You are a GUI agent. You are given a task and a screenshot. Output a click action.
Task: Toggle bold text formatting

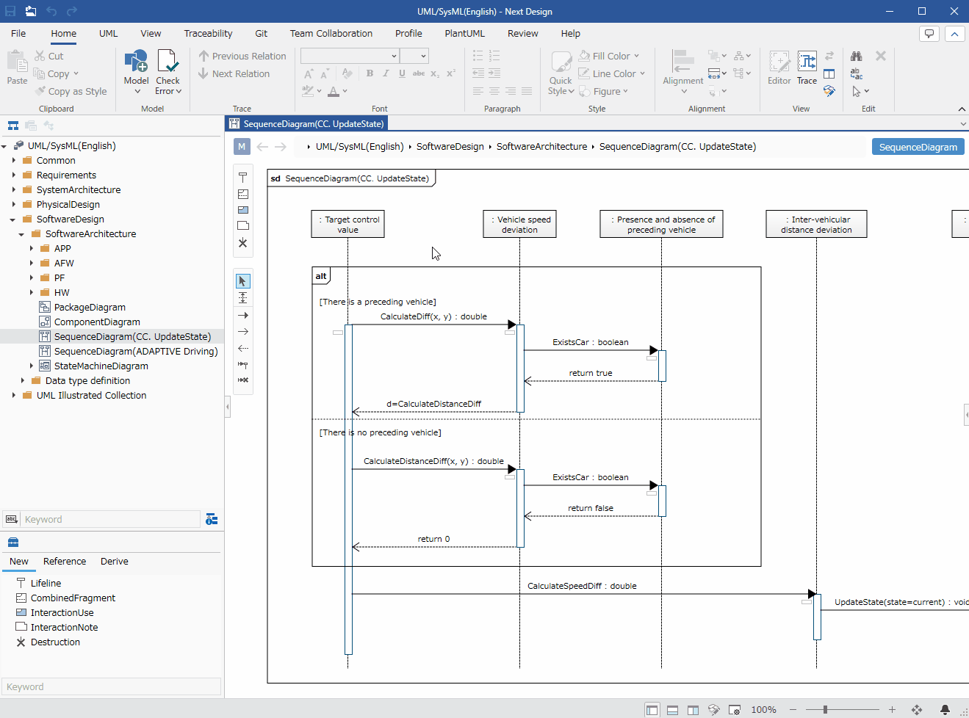[370, 73]
